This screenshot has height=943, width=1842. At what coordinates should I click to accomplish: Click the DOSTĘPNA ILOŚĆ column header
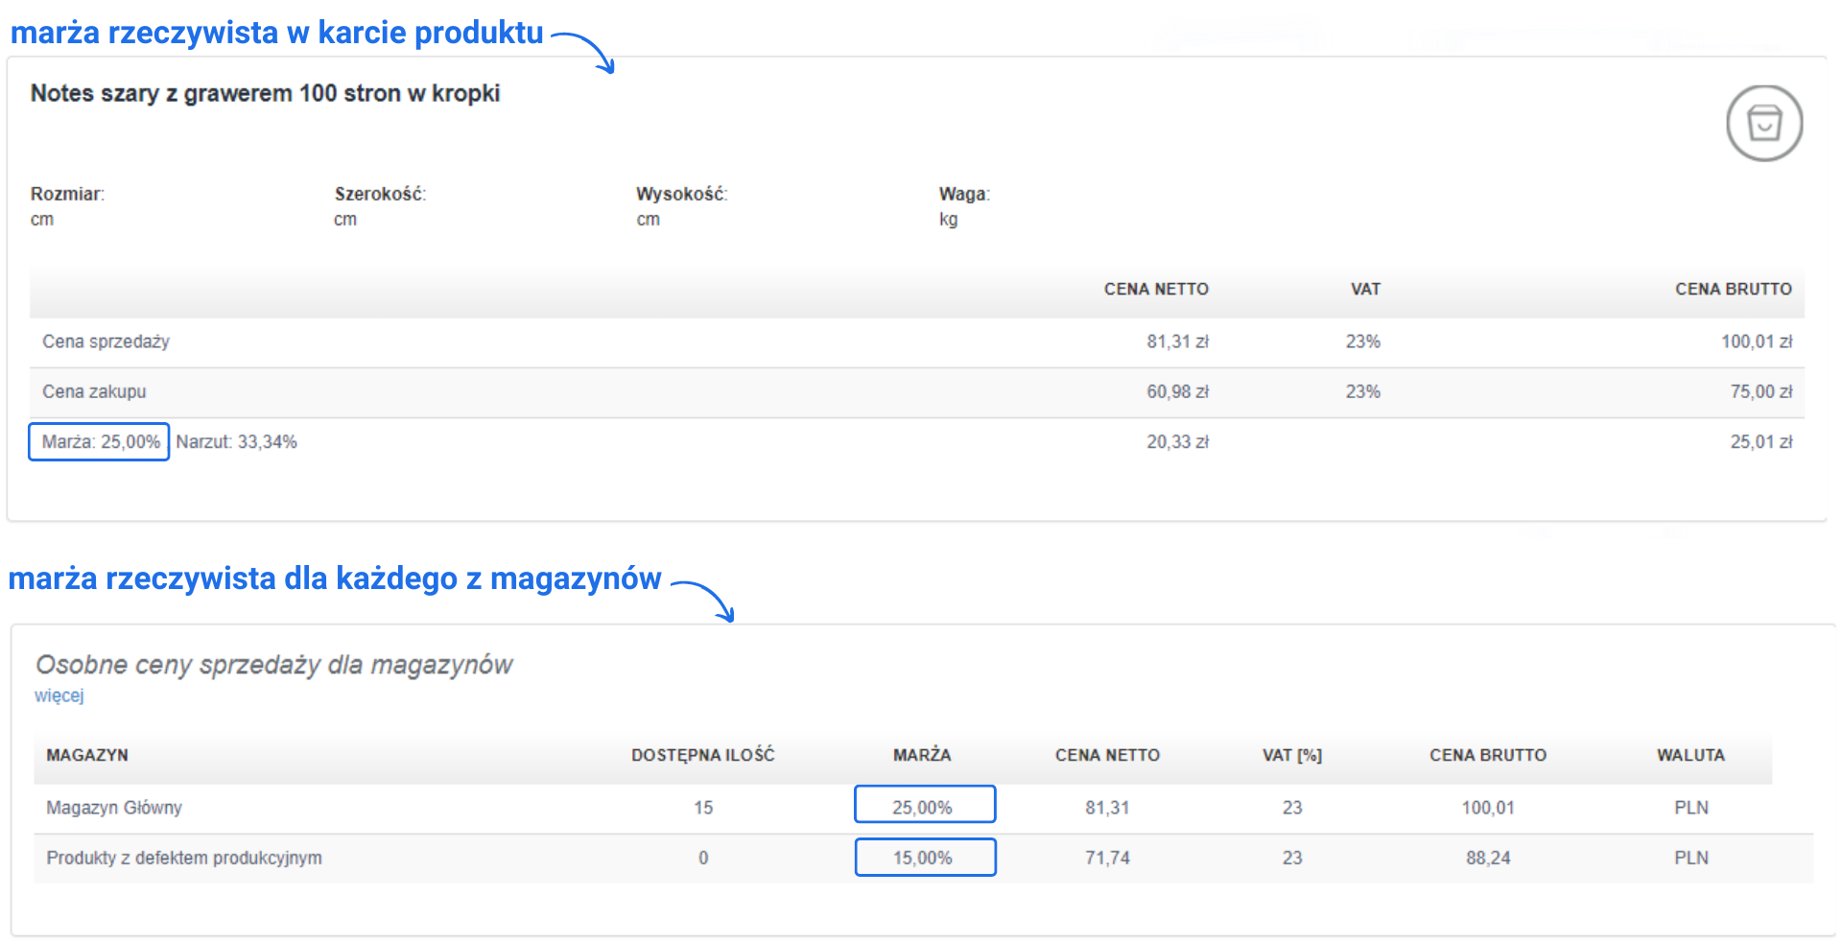coord(702,755)
